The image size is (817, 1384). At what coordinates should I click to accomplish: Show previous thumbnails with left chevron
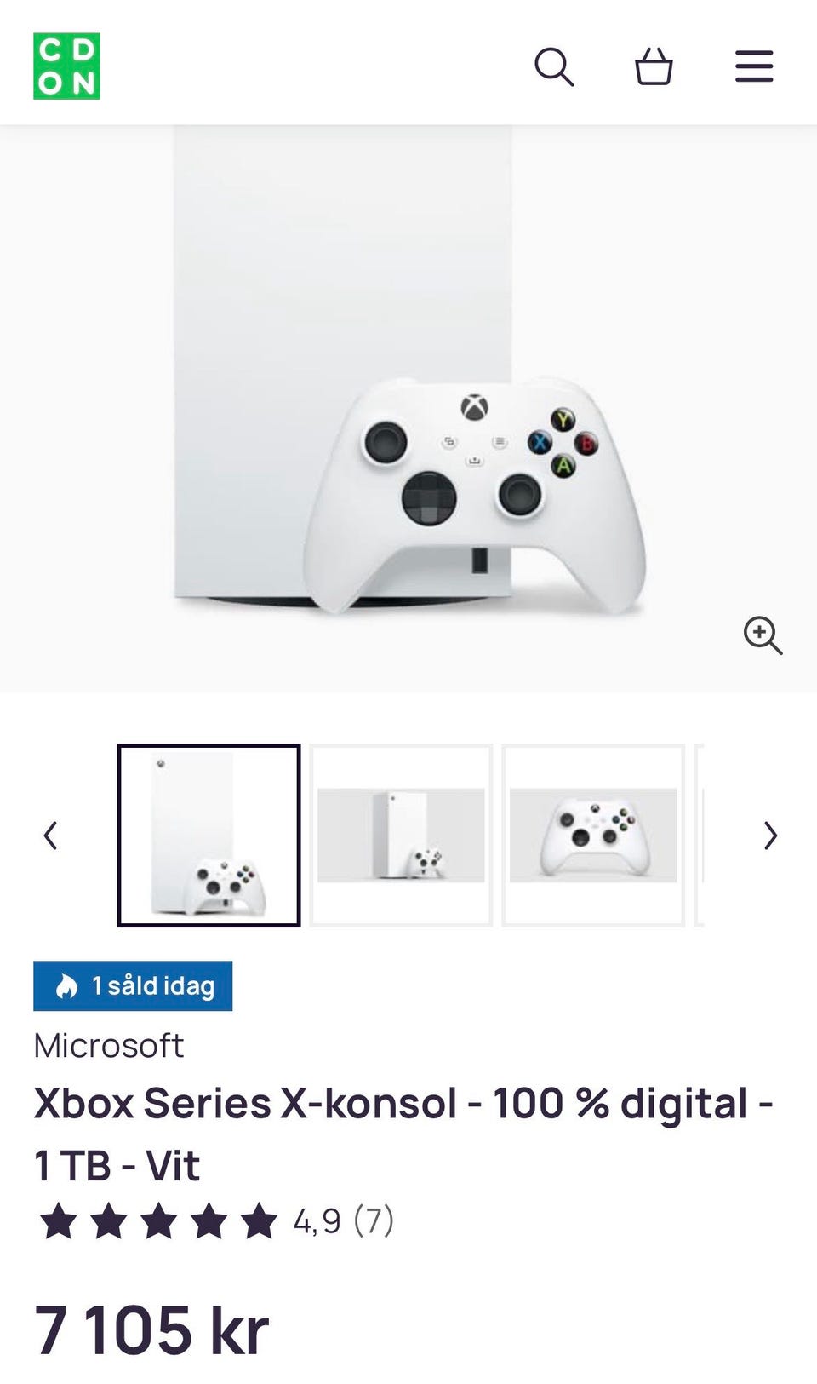(51, 836)
